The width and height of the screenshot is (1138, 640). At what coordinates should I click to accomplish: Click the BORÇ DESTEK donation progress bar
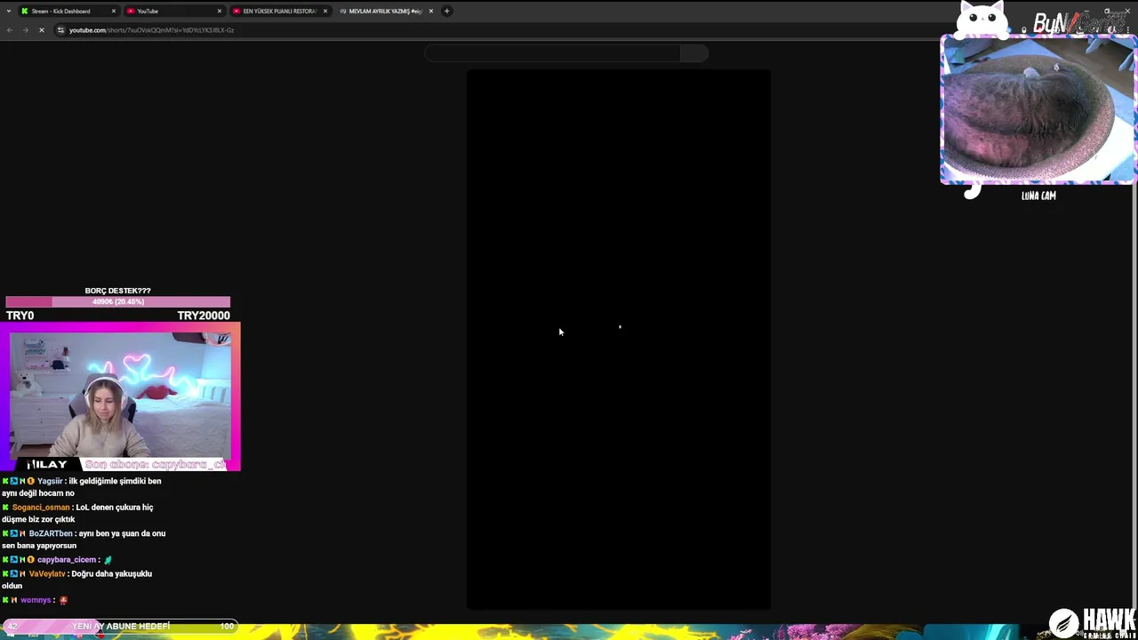117,301
